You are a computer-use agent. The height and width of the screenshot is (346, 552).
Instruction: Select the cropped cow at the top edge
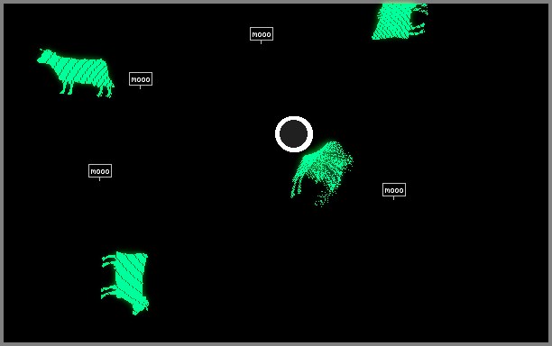[x=400, y=21]
